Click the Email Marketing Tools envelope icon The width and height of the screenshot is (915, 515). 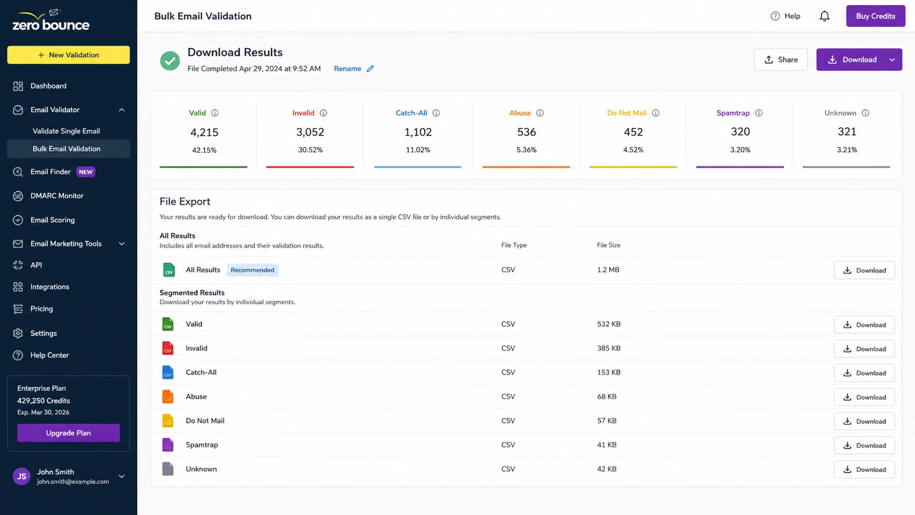(x=18, y=244)
